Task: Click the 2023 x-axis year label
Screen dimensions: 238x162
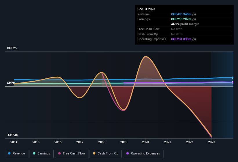Action: (x=212, y=142)
